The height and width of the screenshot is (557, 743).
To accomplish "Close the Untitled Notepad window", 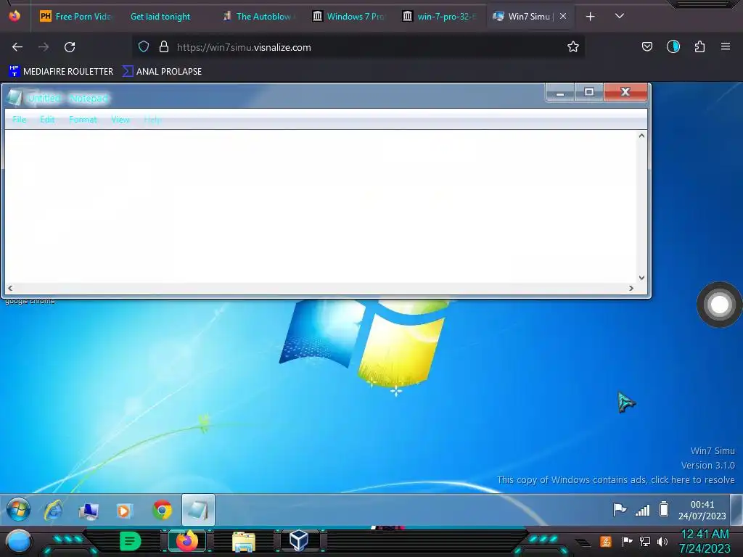I will [625, 92].
